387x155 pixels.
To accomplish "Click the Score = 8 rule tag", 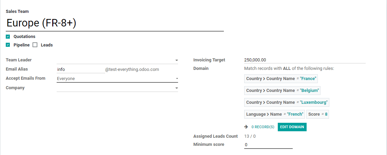I will point(318,114).
